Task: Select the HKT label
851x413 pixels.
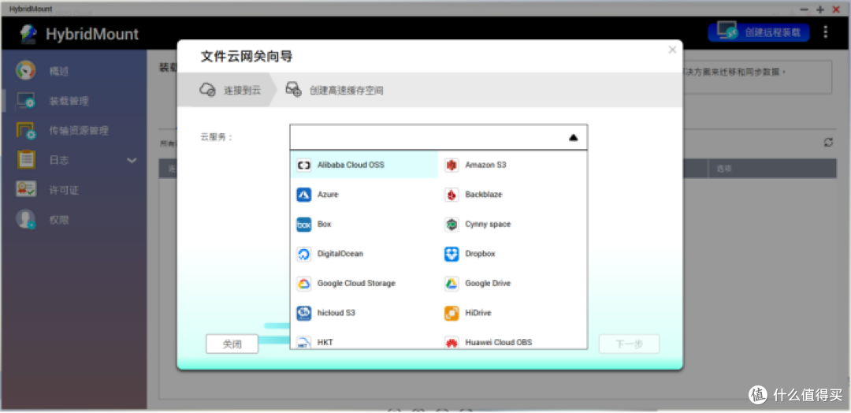Action: (325, 342)
